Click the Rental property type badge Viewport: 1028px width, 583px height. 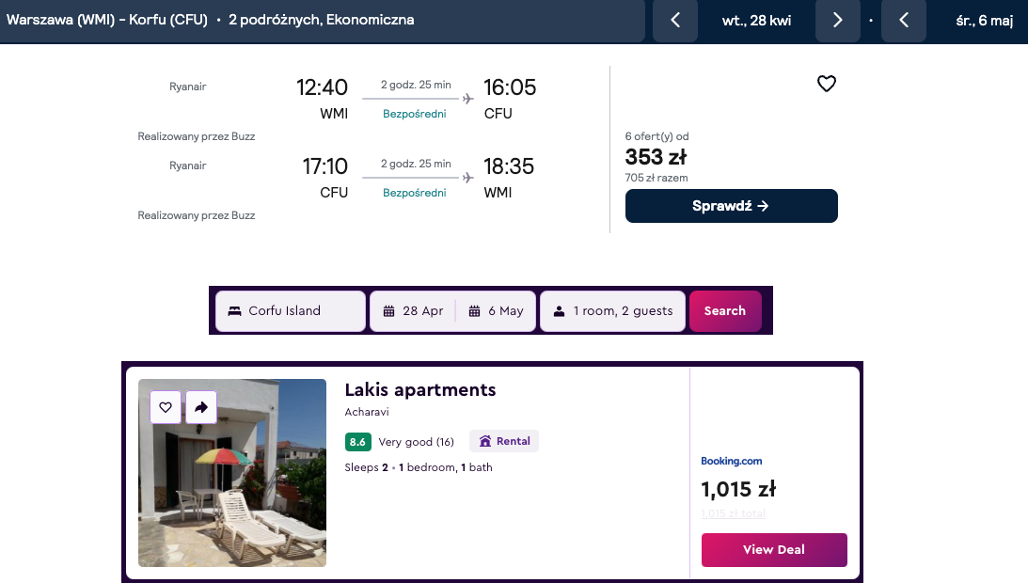[504, 441]
